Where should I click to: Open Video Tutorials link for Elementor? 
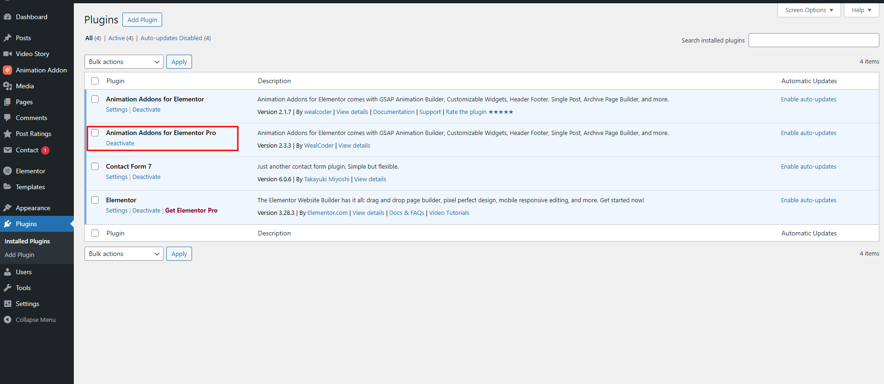(x=449, y=213)
